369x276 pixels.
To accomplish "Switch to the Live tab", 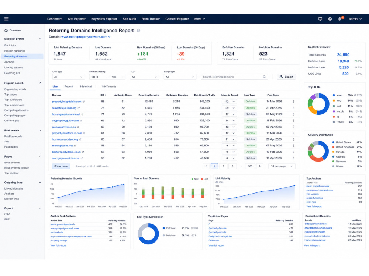I will [55, 86].
